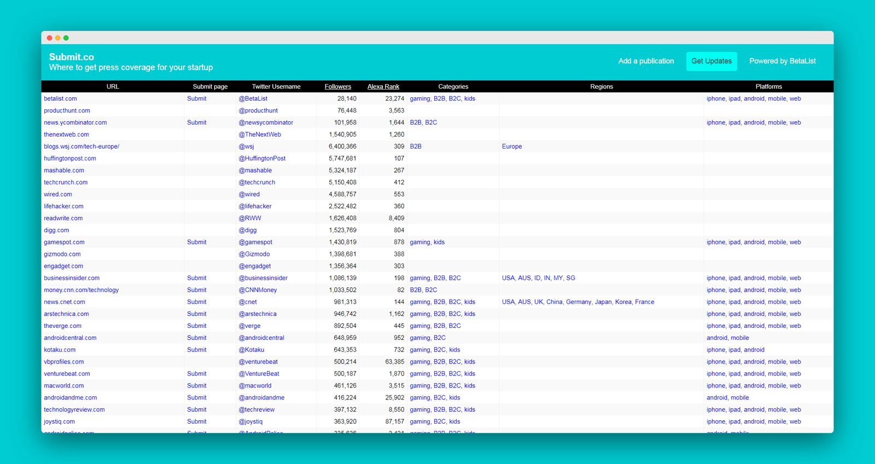Open @RWW Twitter profile link
Image resolution: width=875 pixels, height=464 pixels.
point(250,219)
